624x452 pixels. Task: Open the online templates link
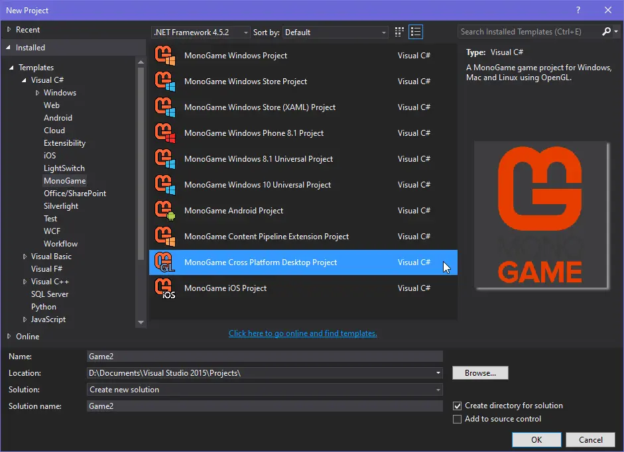[303, 333]
